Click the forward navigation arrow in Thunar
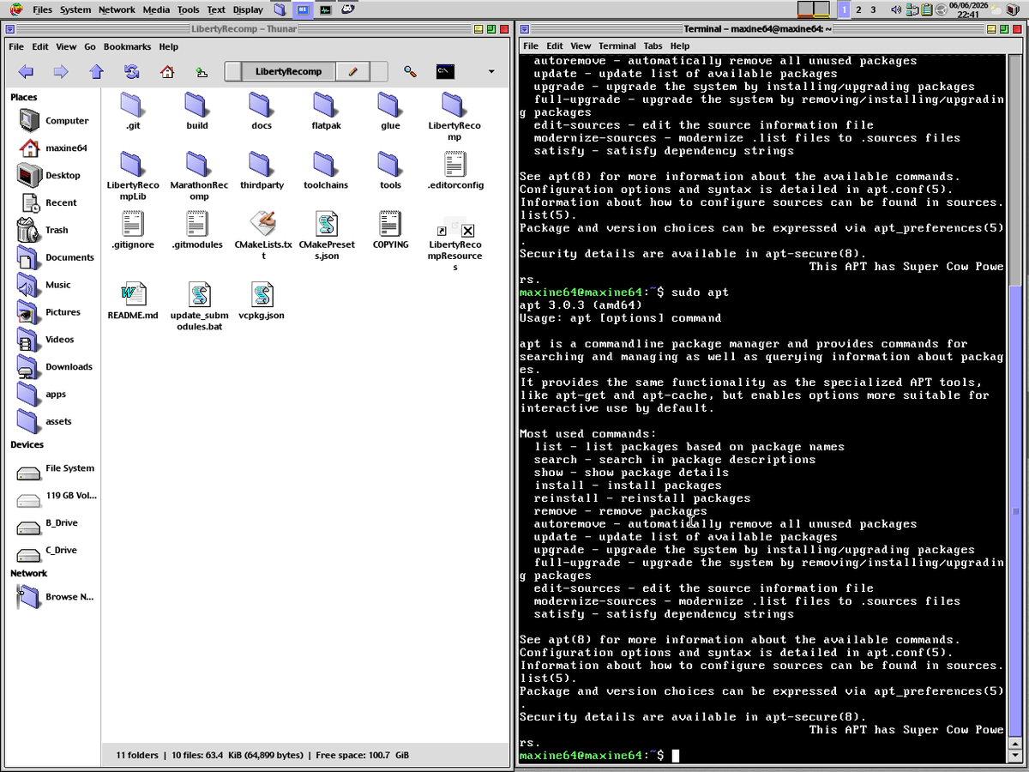The width and height of the screenshot is (1029, 772). pyautogui.click(x=61, y=71)
